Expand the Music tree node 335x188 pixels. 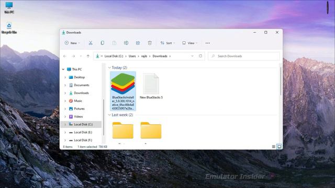pyautogui.click(x=65, y=101)
